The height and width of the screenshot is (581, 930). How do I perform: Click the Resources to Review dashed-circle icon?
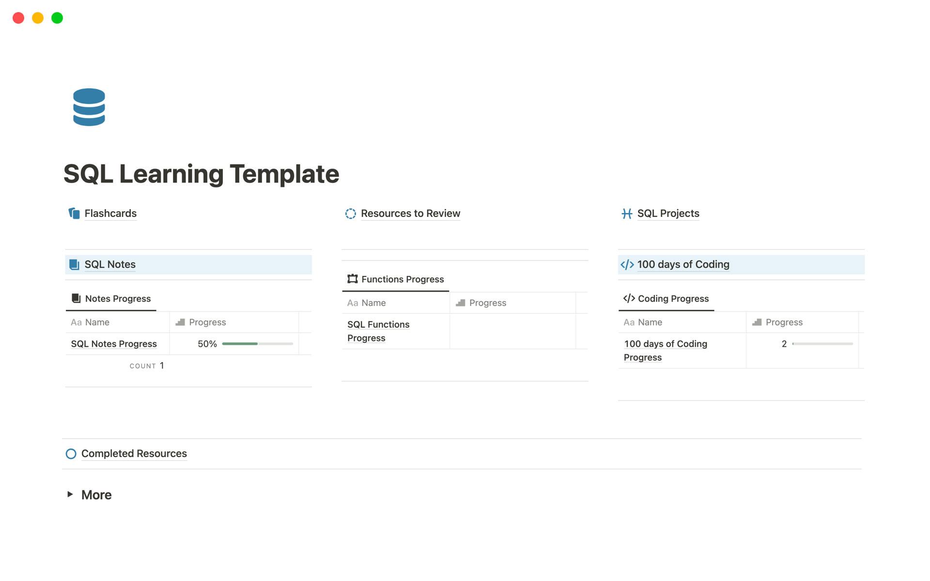point(350,214)
